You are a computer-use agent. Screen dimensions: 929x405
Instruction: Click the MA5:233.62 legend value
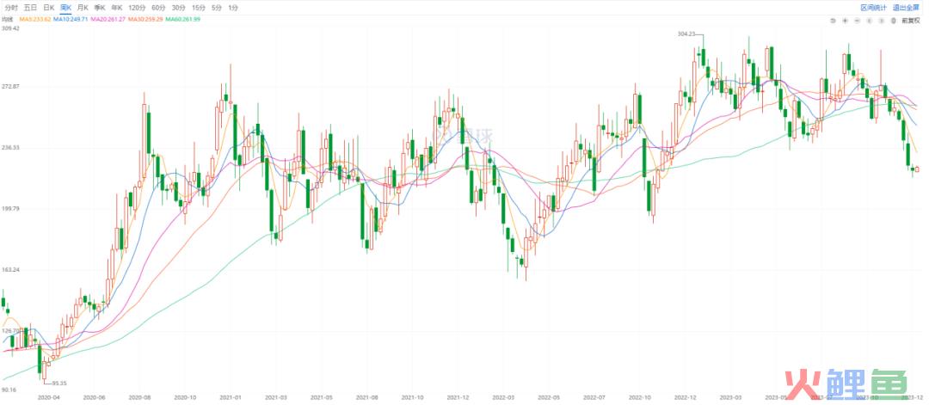pyautogui.click(x=34, y=20)
